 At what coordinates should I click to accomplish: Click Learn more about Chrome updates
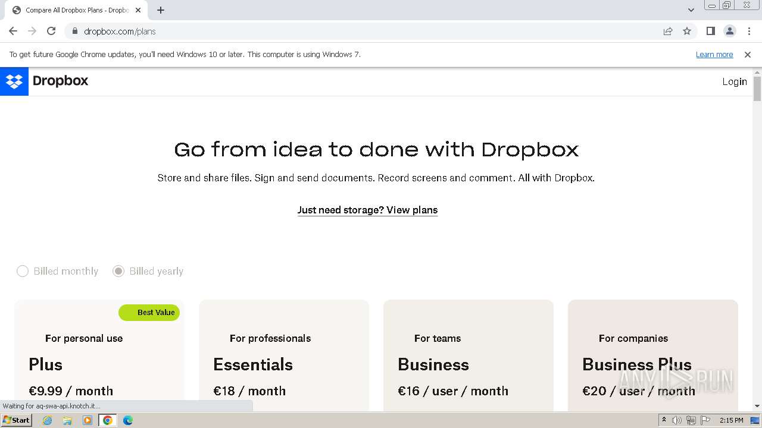[714, 55]
